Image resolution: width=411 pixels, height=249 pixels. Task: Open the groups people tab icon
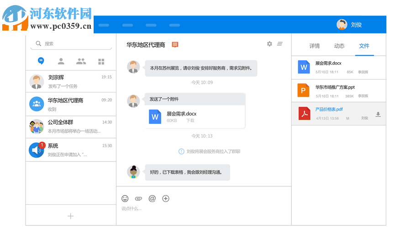(x=81, y=61)
